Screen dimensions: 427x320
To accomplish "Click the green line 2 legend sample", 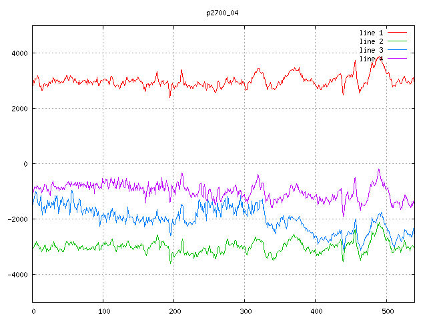I will [x=397, y=41].
